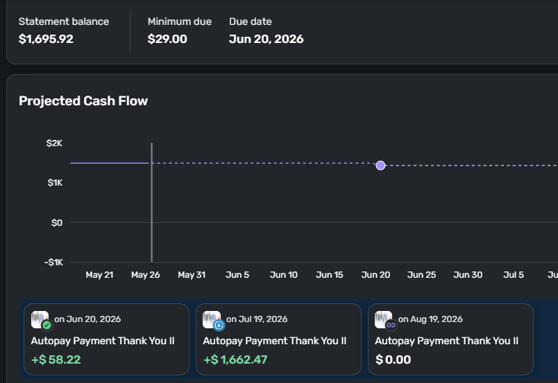Viewport: 558px width, 383px height.
Task: Click the +$1,662.47 payment amount
Action: pos(235,359)
